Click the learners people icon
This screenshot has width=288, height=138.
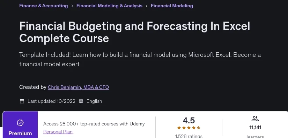click(x=255, y=119)
